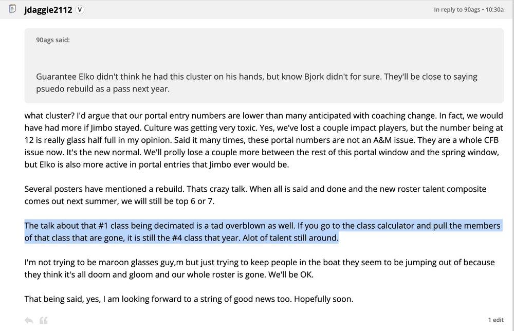Click the last line starting "That being said"
This screenshot has height=331, width=514.
point(189,298)
